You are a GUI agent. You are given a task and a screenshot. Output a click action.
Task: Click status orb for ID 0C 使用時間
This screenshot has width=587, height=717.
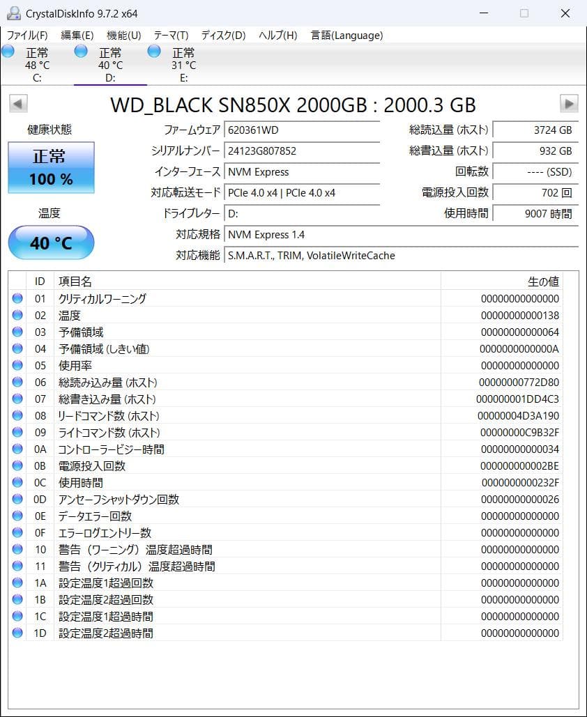coord(17,482)
